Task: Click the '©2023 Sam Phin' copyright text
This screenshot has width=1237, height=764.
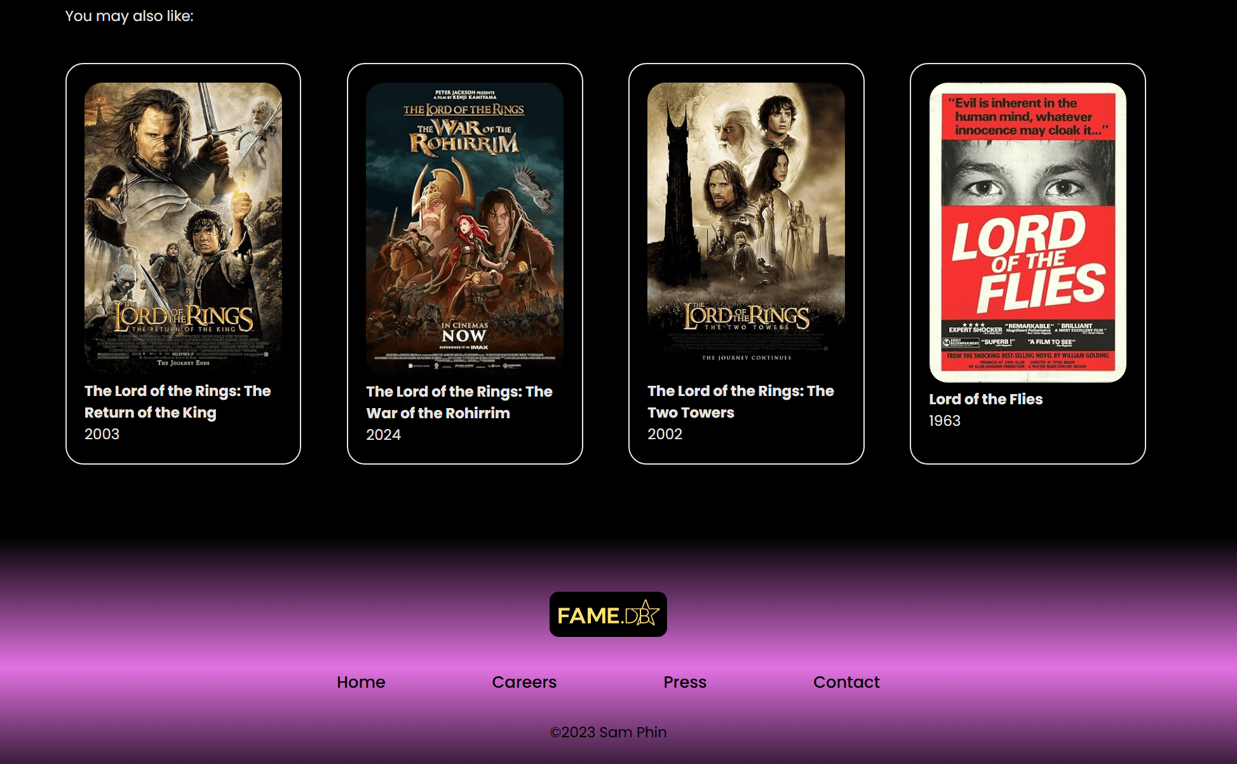Action: 608,732
